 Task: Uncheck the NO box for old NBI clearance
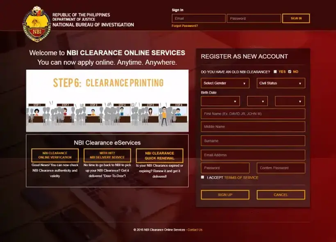tap(289, 71)
